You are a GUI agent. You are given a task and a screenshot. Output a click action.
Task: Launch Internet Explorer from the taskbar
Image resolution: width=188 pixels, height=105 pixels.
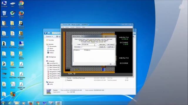(10, 103)
